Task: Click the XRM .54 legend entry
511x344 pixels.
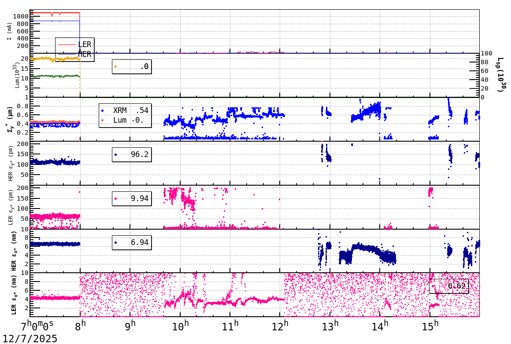Action: pos(125,111)
